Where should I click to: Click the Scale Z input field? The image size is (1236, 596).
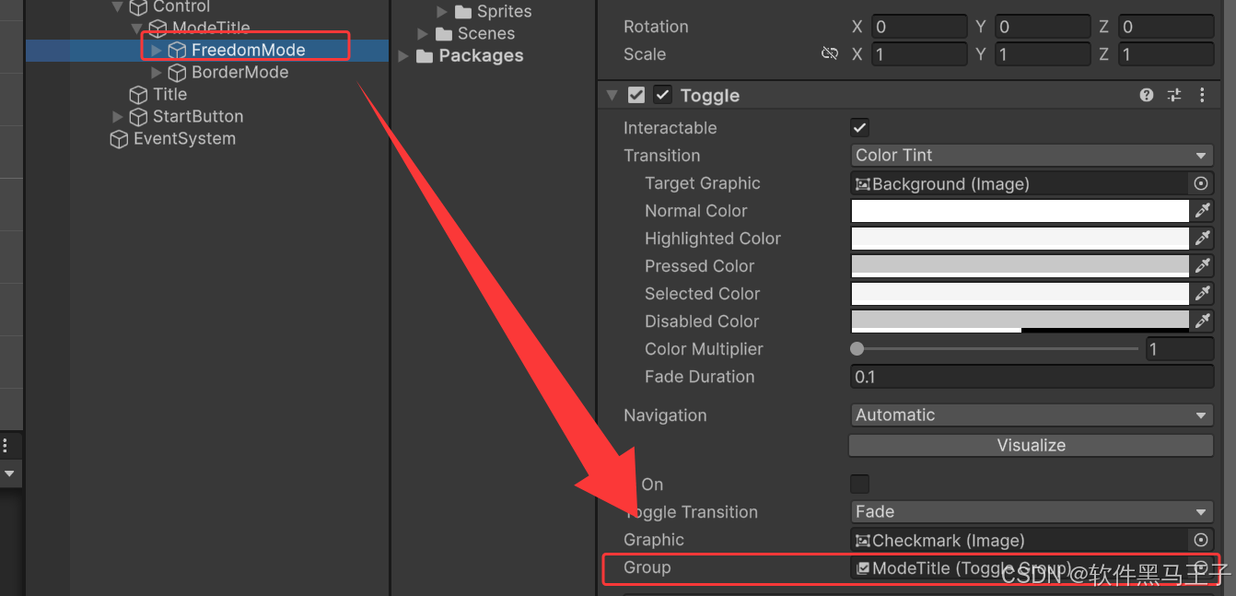coord(1166,54)
